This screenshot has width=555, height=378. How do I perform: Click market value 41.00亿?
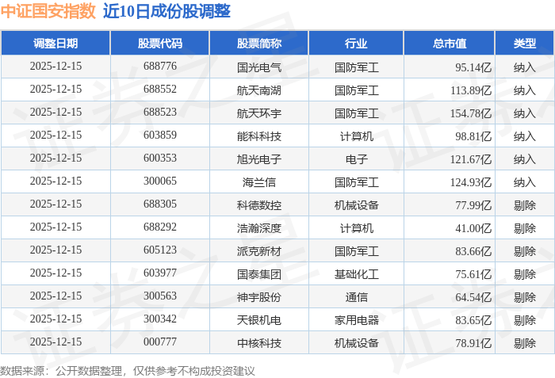tap(473, 228)
